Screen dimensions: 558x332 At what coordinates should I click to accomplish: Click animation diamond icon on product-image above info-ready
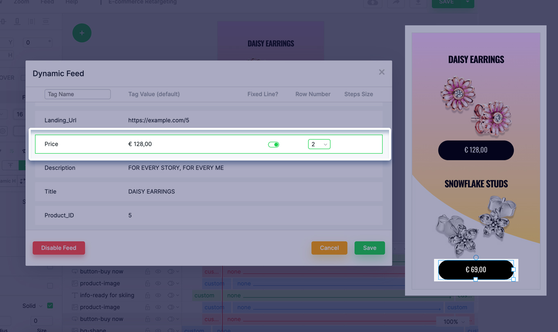click(171, 283)
